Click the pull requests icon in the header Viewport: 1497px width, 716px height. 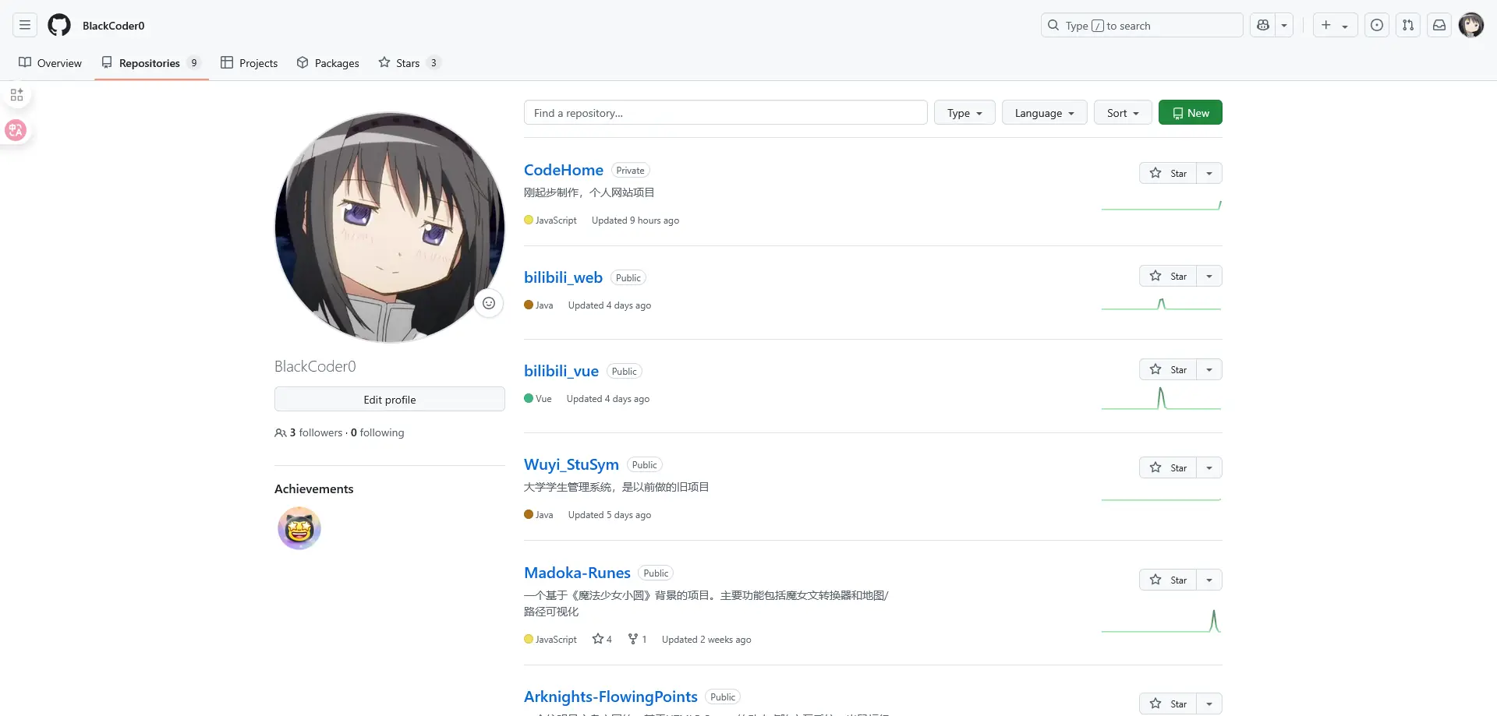(1408, 25)
